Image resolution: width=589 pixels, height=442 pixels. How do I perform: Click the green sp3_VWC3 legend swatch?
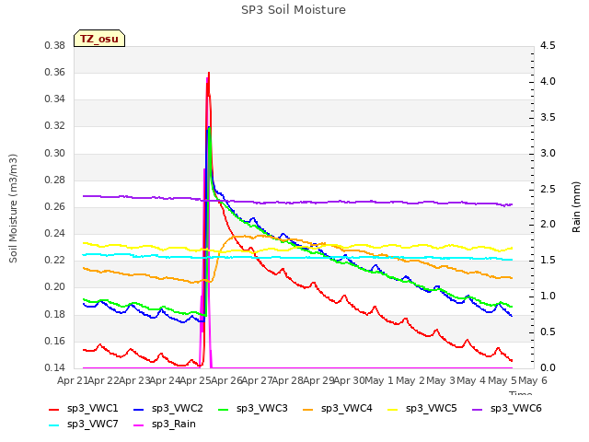point(224,409)
